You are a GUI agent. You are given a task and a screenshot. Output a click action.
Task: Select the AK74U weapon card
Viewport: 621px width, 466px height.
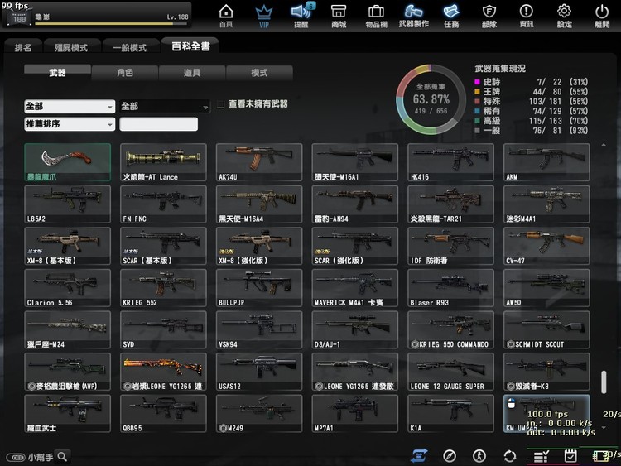tap(259, 162)
